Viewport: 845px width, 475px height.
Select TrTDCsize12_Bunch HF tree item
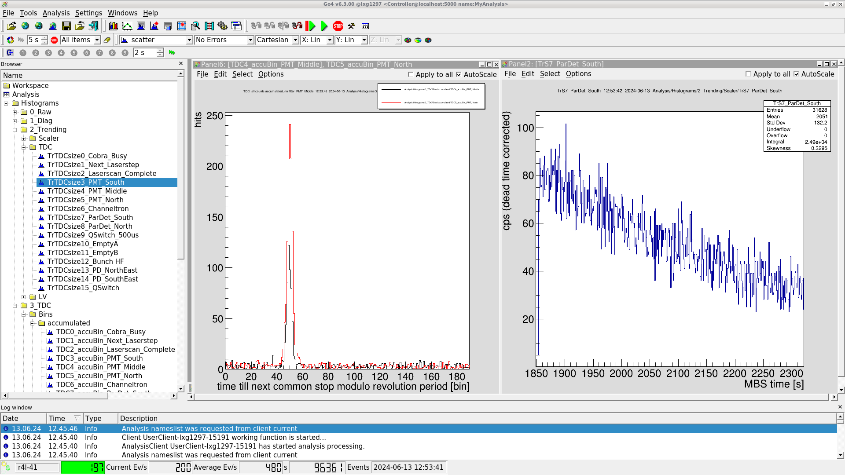click(x=85, y=262)
